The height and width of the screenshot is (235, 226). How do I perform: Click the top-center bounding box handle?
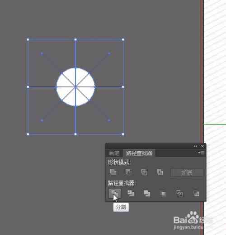[x=75, y=40]
